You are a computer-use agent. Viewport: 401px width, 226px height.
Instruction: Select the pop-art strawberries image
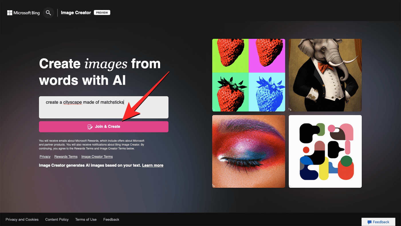(249, 75)
